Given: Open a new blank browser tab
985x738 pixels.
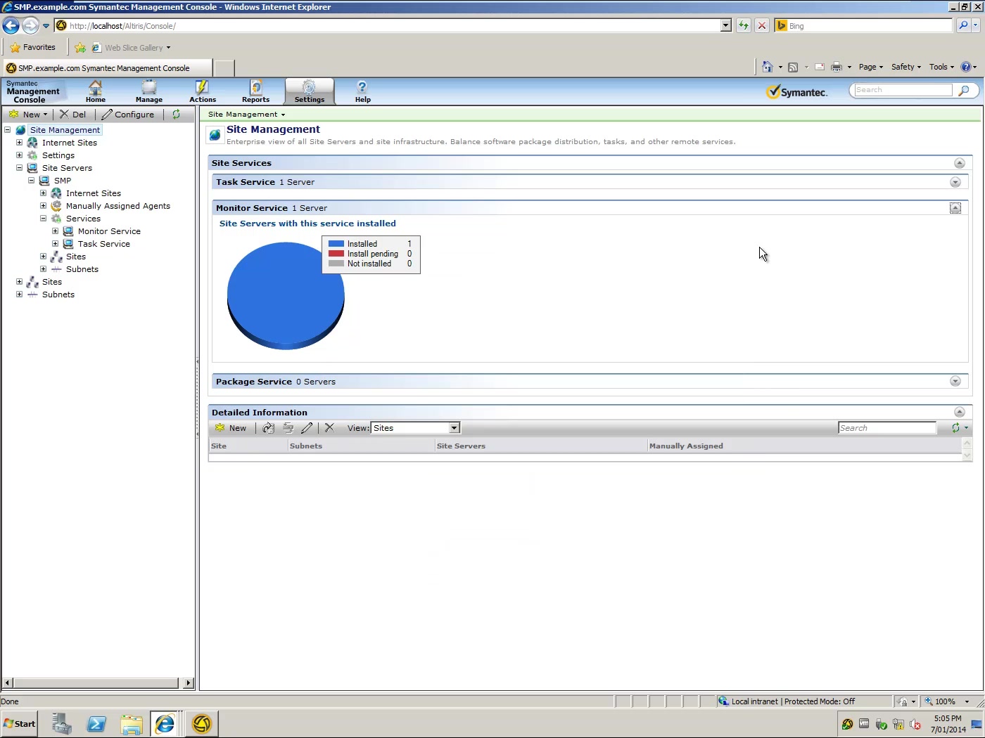Looking at the screenshot, I should (x=224, y=68).
